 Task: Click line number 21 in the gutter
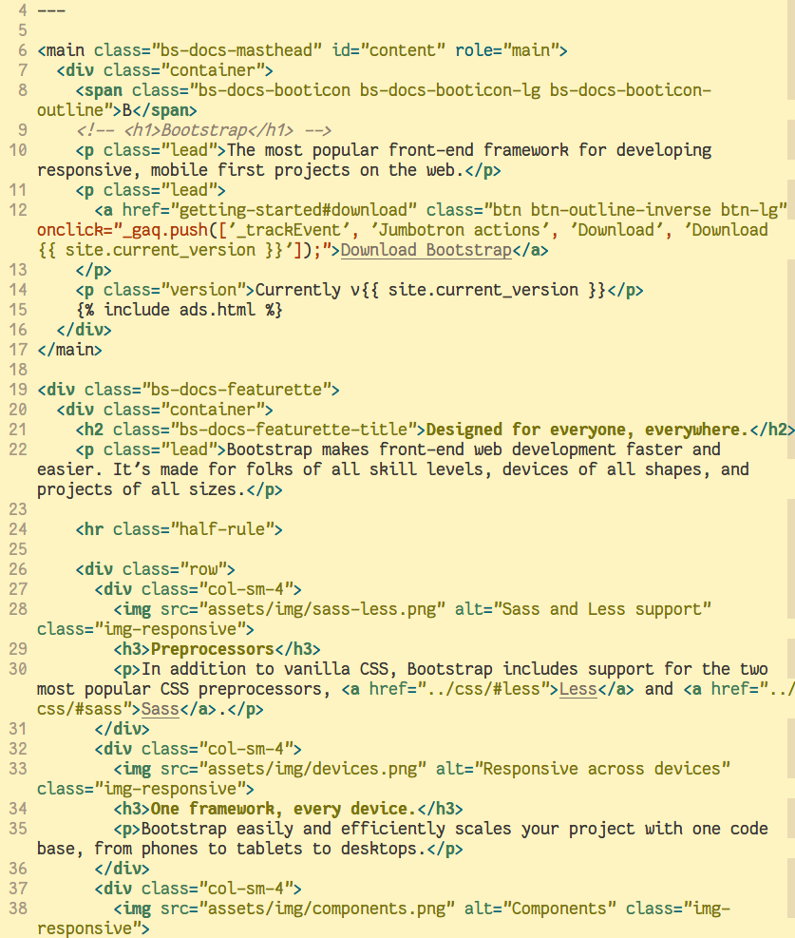tap(19, 430)
